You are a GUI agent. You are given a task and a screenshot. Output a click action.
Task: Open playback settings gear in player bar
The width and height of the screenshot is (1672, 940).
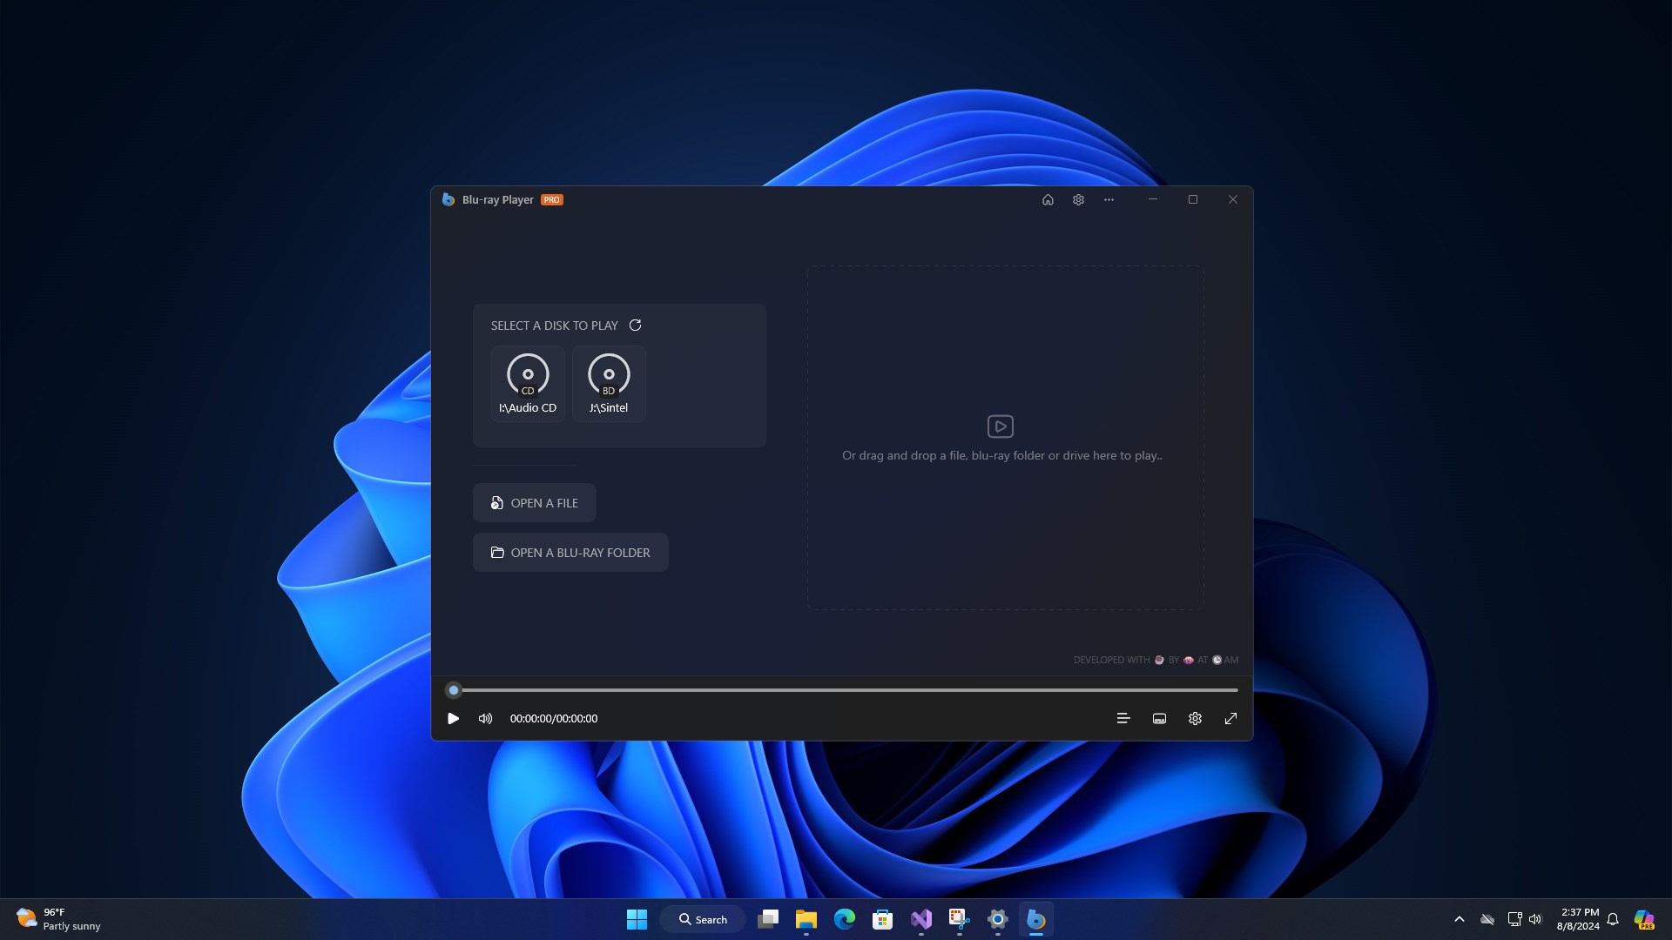(x=1195, y=719)
